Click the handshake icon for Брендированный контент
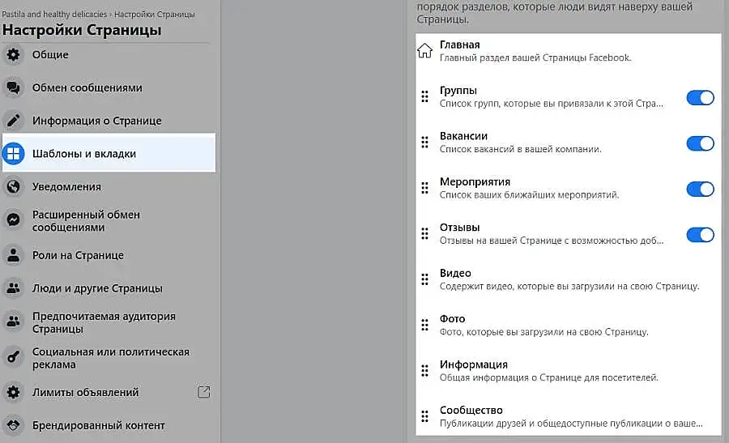The width and height of the screenshot is (729, 443). click(13, 425)
